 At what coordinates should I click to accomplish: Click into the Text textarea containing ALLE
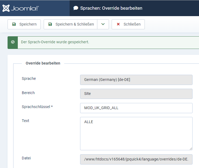(x=136, y=134)
